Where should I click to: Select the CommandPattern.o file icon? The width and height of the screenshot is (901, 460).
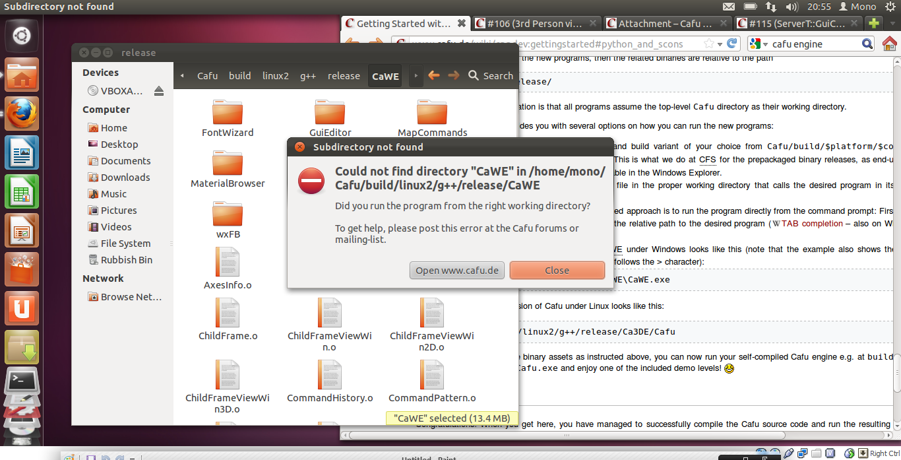click(x=432, y=375)
